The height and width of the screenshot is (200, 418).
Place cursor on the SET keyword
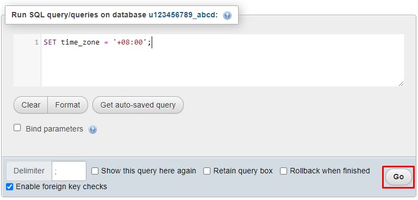[x=50, y=42]
